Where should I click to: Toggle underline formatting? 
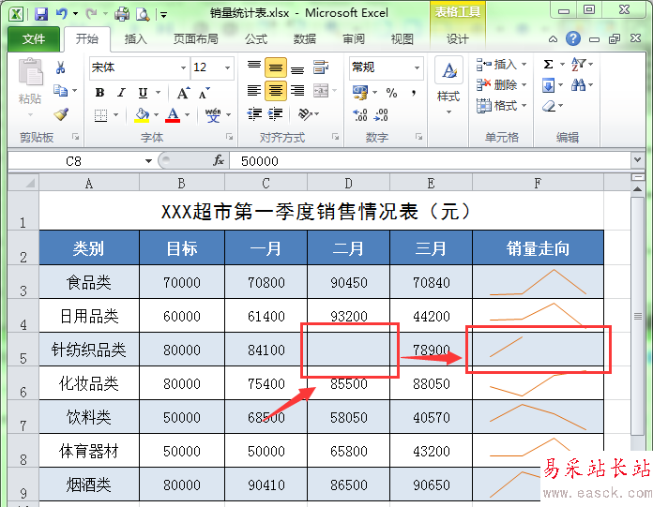[143, 93]
